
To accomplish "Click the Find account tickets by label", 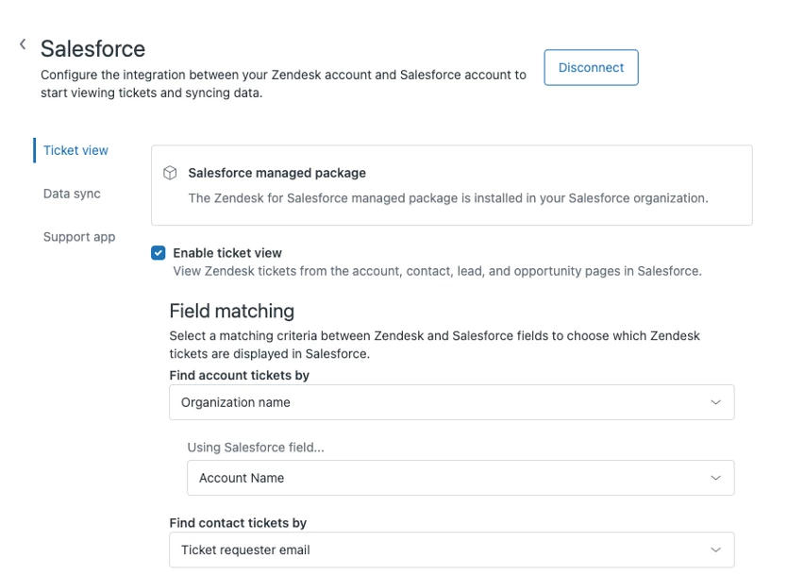I will [x=239, y=375].
